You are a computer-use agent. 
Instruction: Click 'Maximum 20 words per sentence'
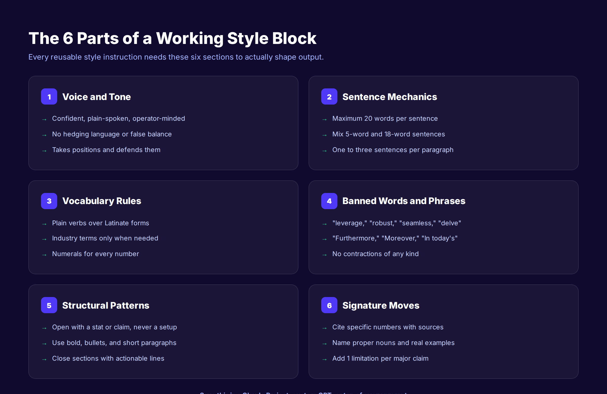coord(385,119)
